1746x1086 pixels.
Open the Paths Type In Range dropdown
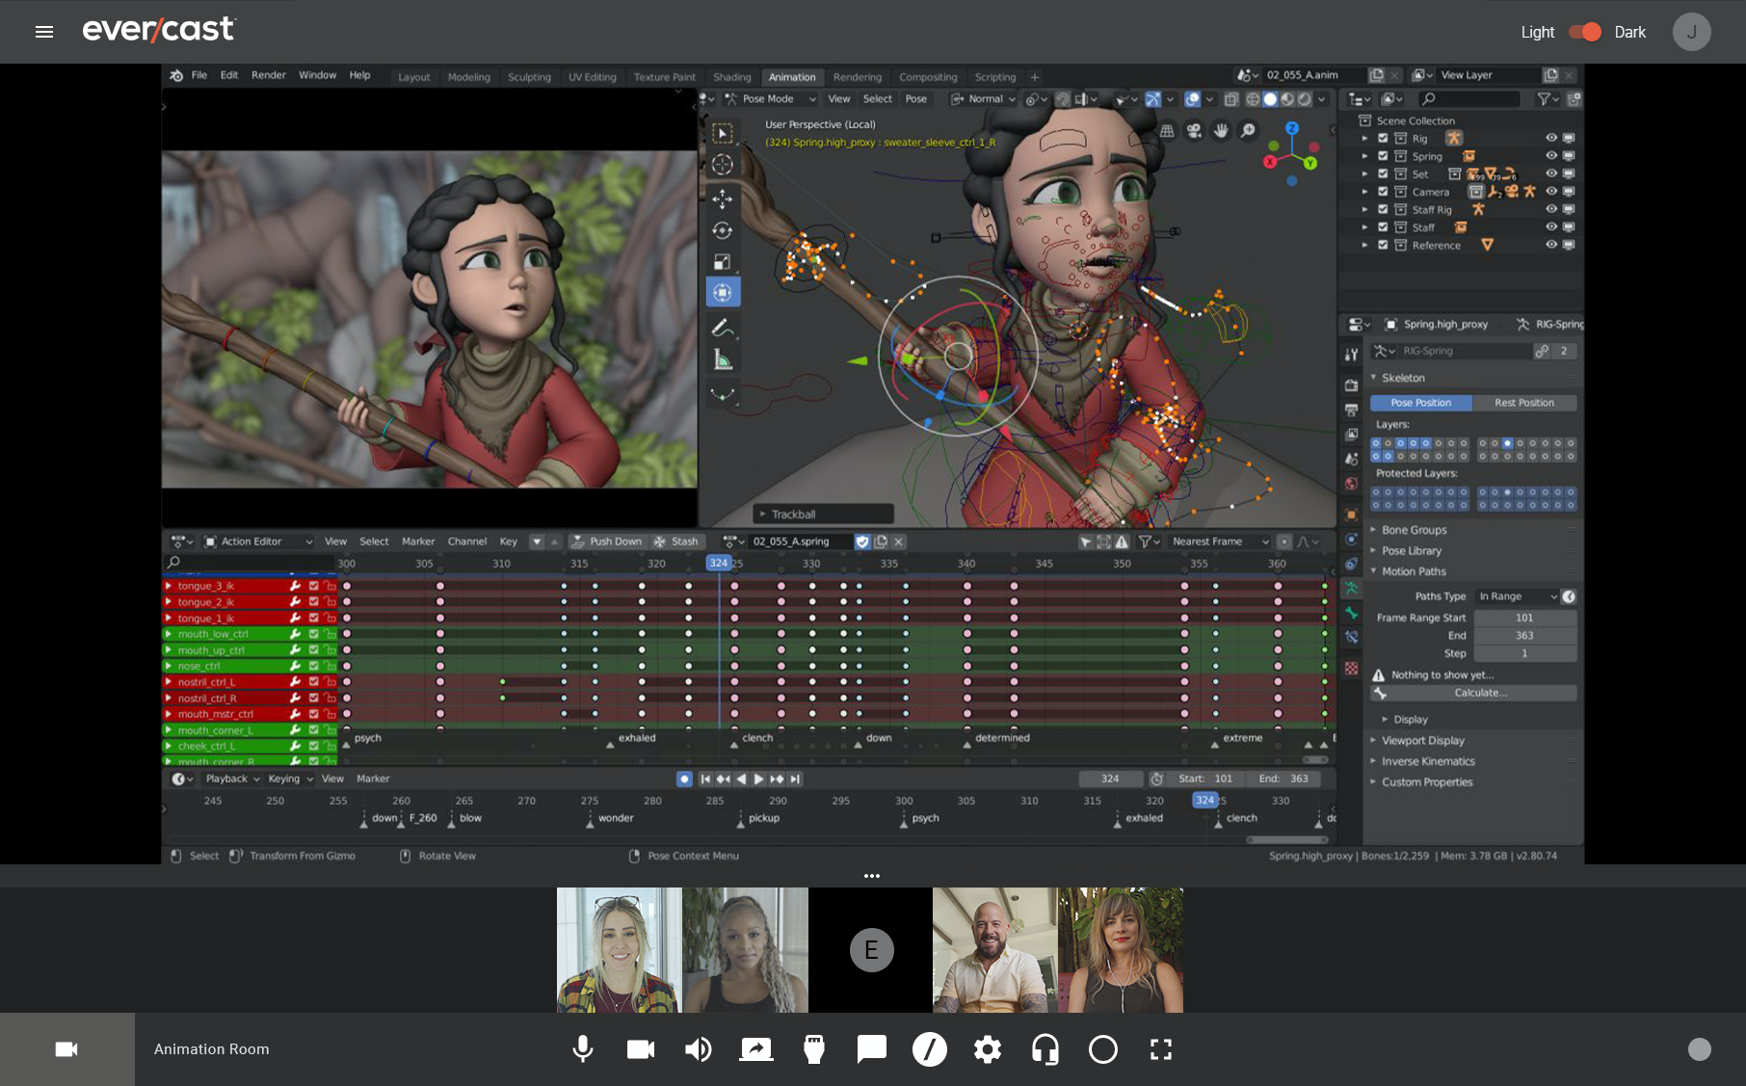coord(1518,596)
